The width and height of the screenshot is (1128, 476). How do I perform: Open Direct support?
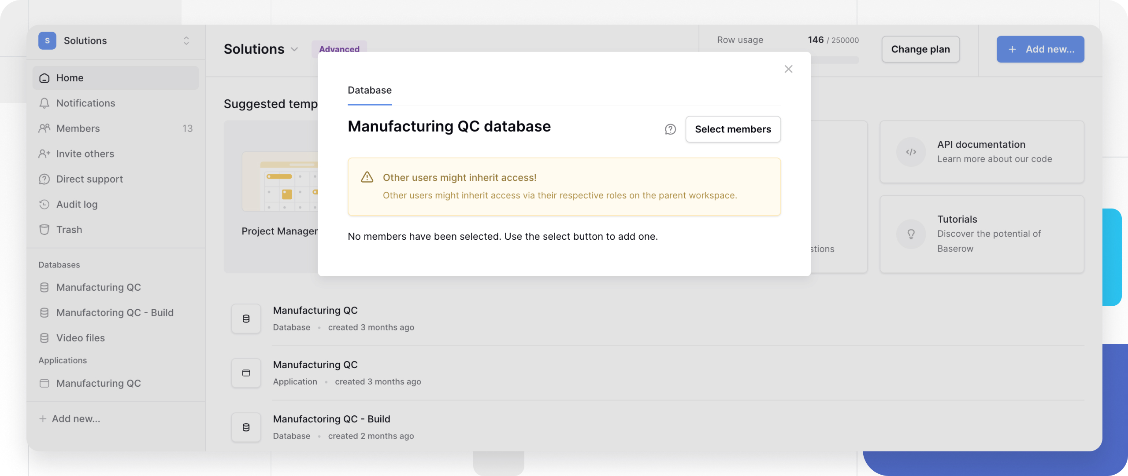coord(89,179)
